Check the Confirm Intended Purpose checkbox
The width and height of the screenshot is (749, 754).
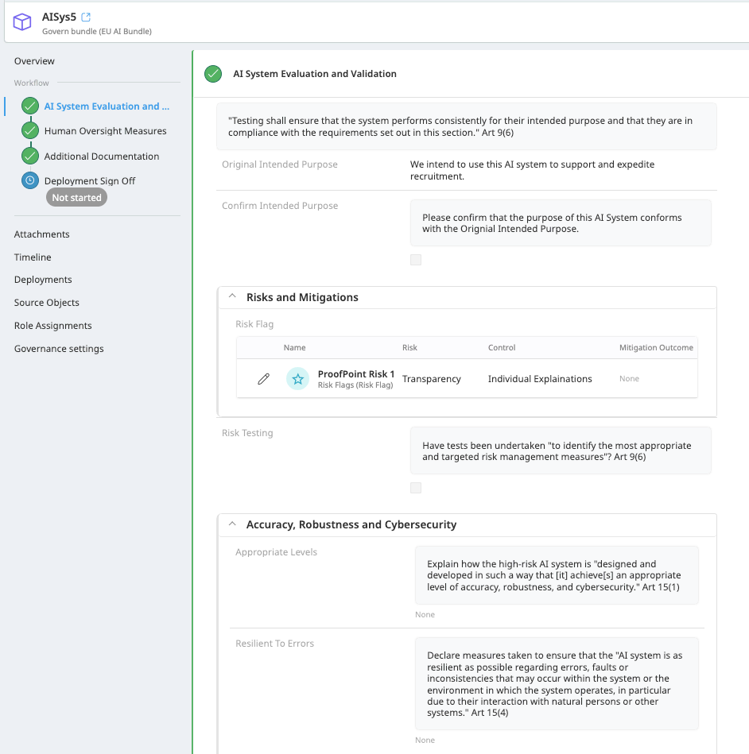click(415, 259)
